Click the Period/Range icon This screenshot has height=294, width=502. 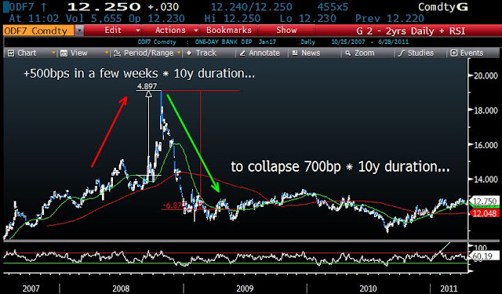pos(117,53)
